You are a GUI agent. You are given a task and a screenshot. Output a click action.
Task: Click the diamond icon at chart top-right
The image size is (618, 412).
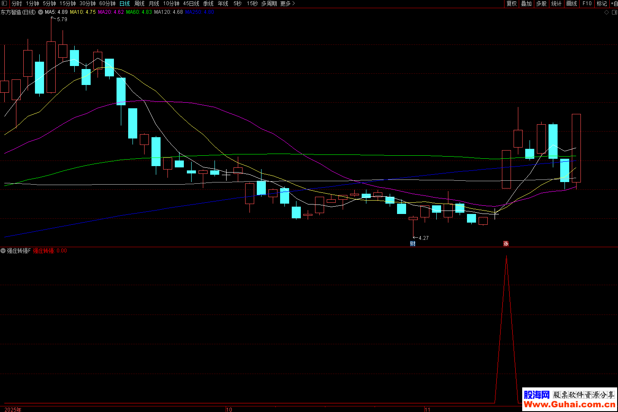click(606, 13)
